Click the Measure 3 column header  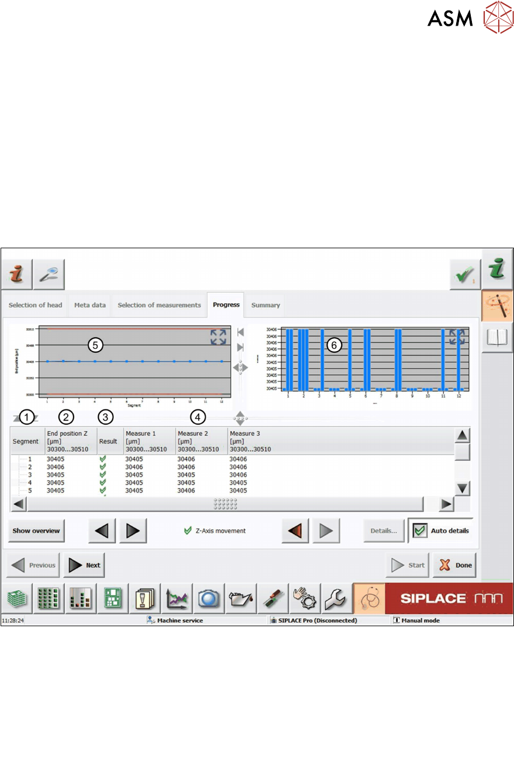point(341,442)
